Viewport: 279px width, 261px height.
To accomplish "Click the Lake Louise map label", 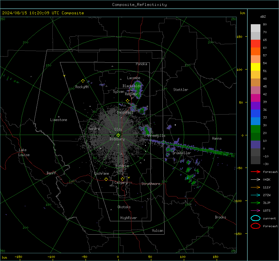I will [24, 152].
